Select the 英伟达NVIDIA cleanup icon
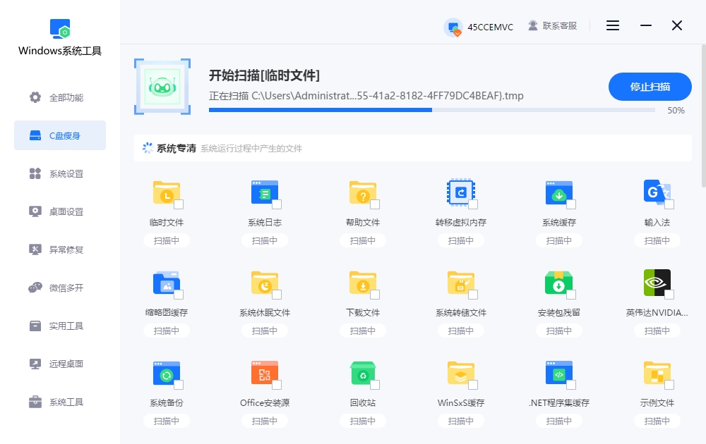 (x=657, y=283)
